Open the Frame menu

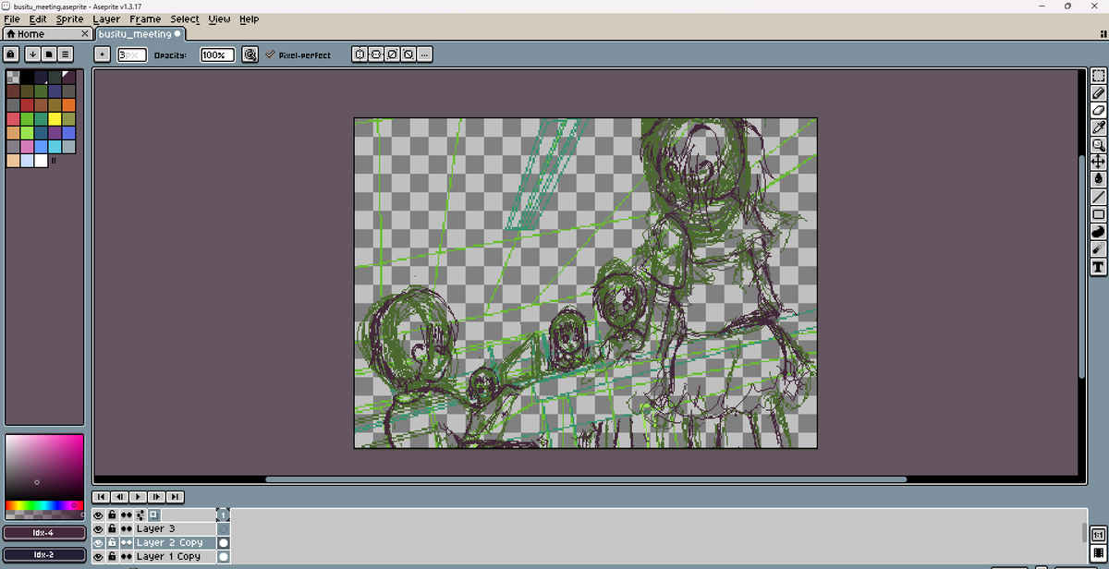click(x=145, y=18)
